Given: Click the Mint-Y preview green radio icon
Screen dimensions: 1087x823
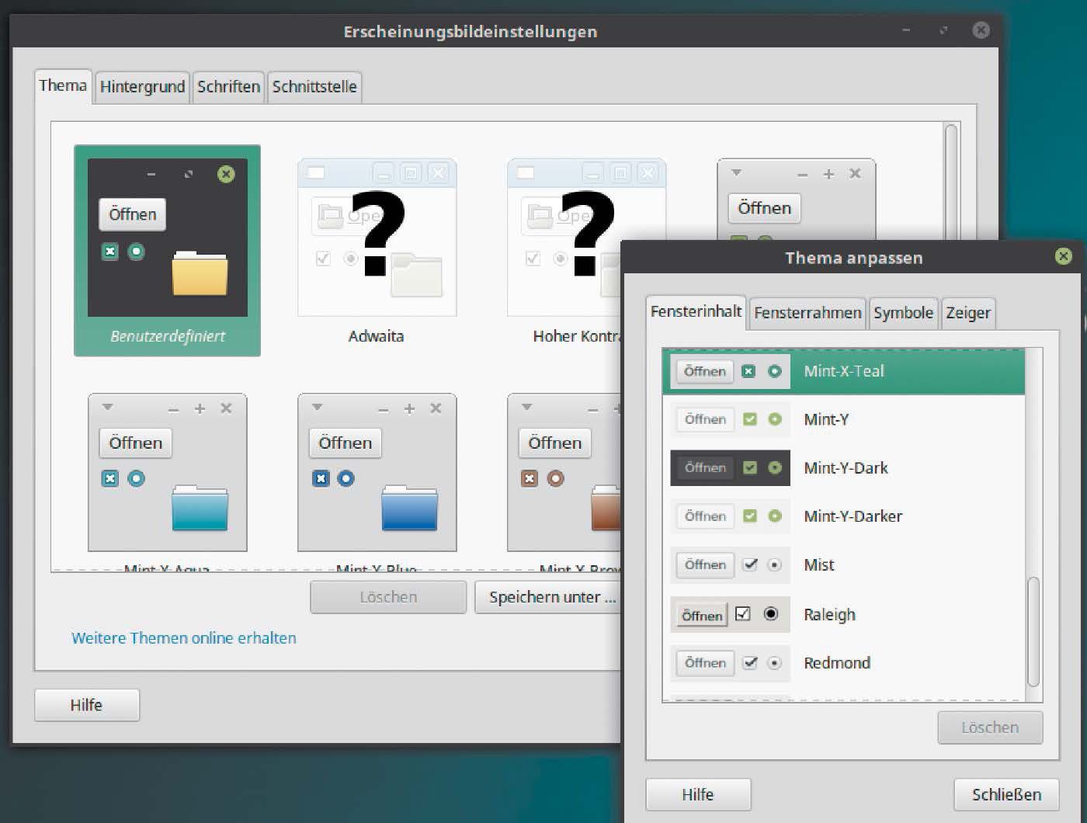Looking at the screenshot, I should tap(775, 419).
